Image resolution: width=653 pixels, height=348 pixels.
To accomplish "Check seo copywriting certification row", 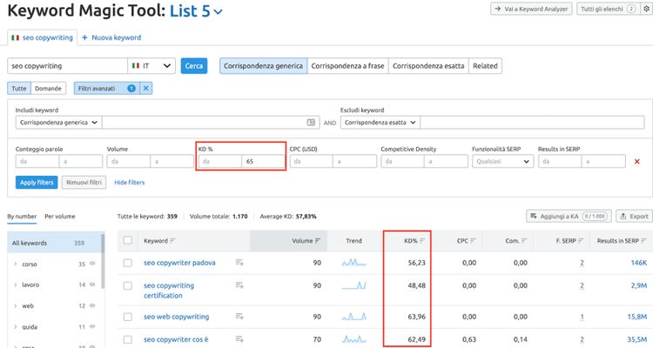I will click(x=128, y=285).
